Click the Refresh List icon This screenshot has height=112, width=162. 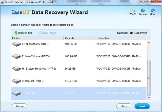[x=16, y=33]
